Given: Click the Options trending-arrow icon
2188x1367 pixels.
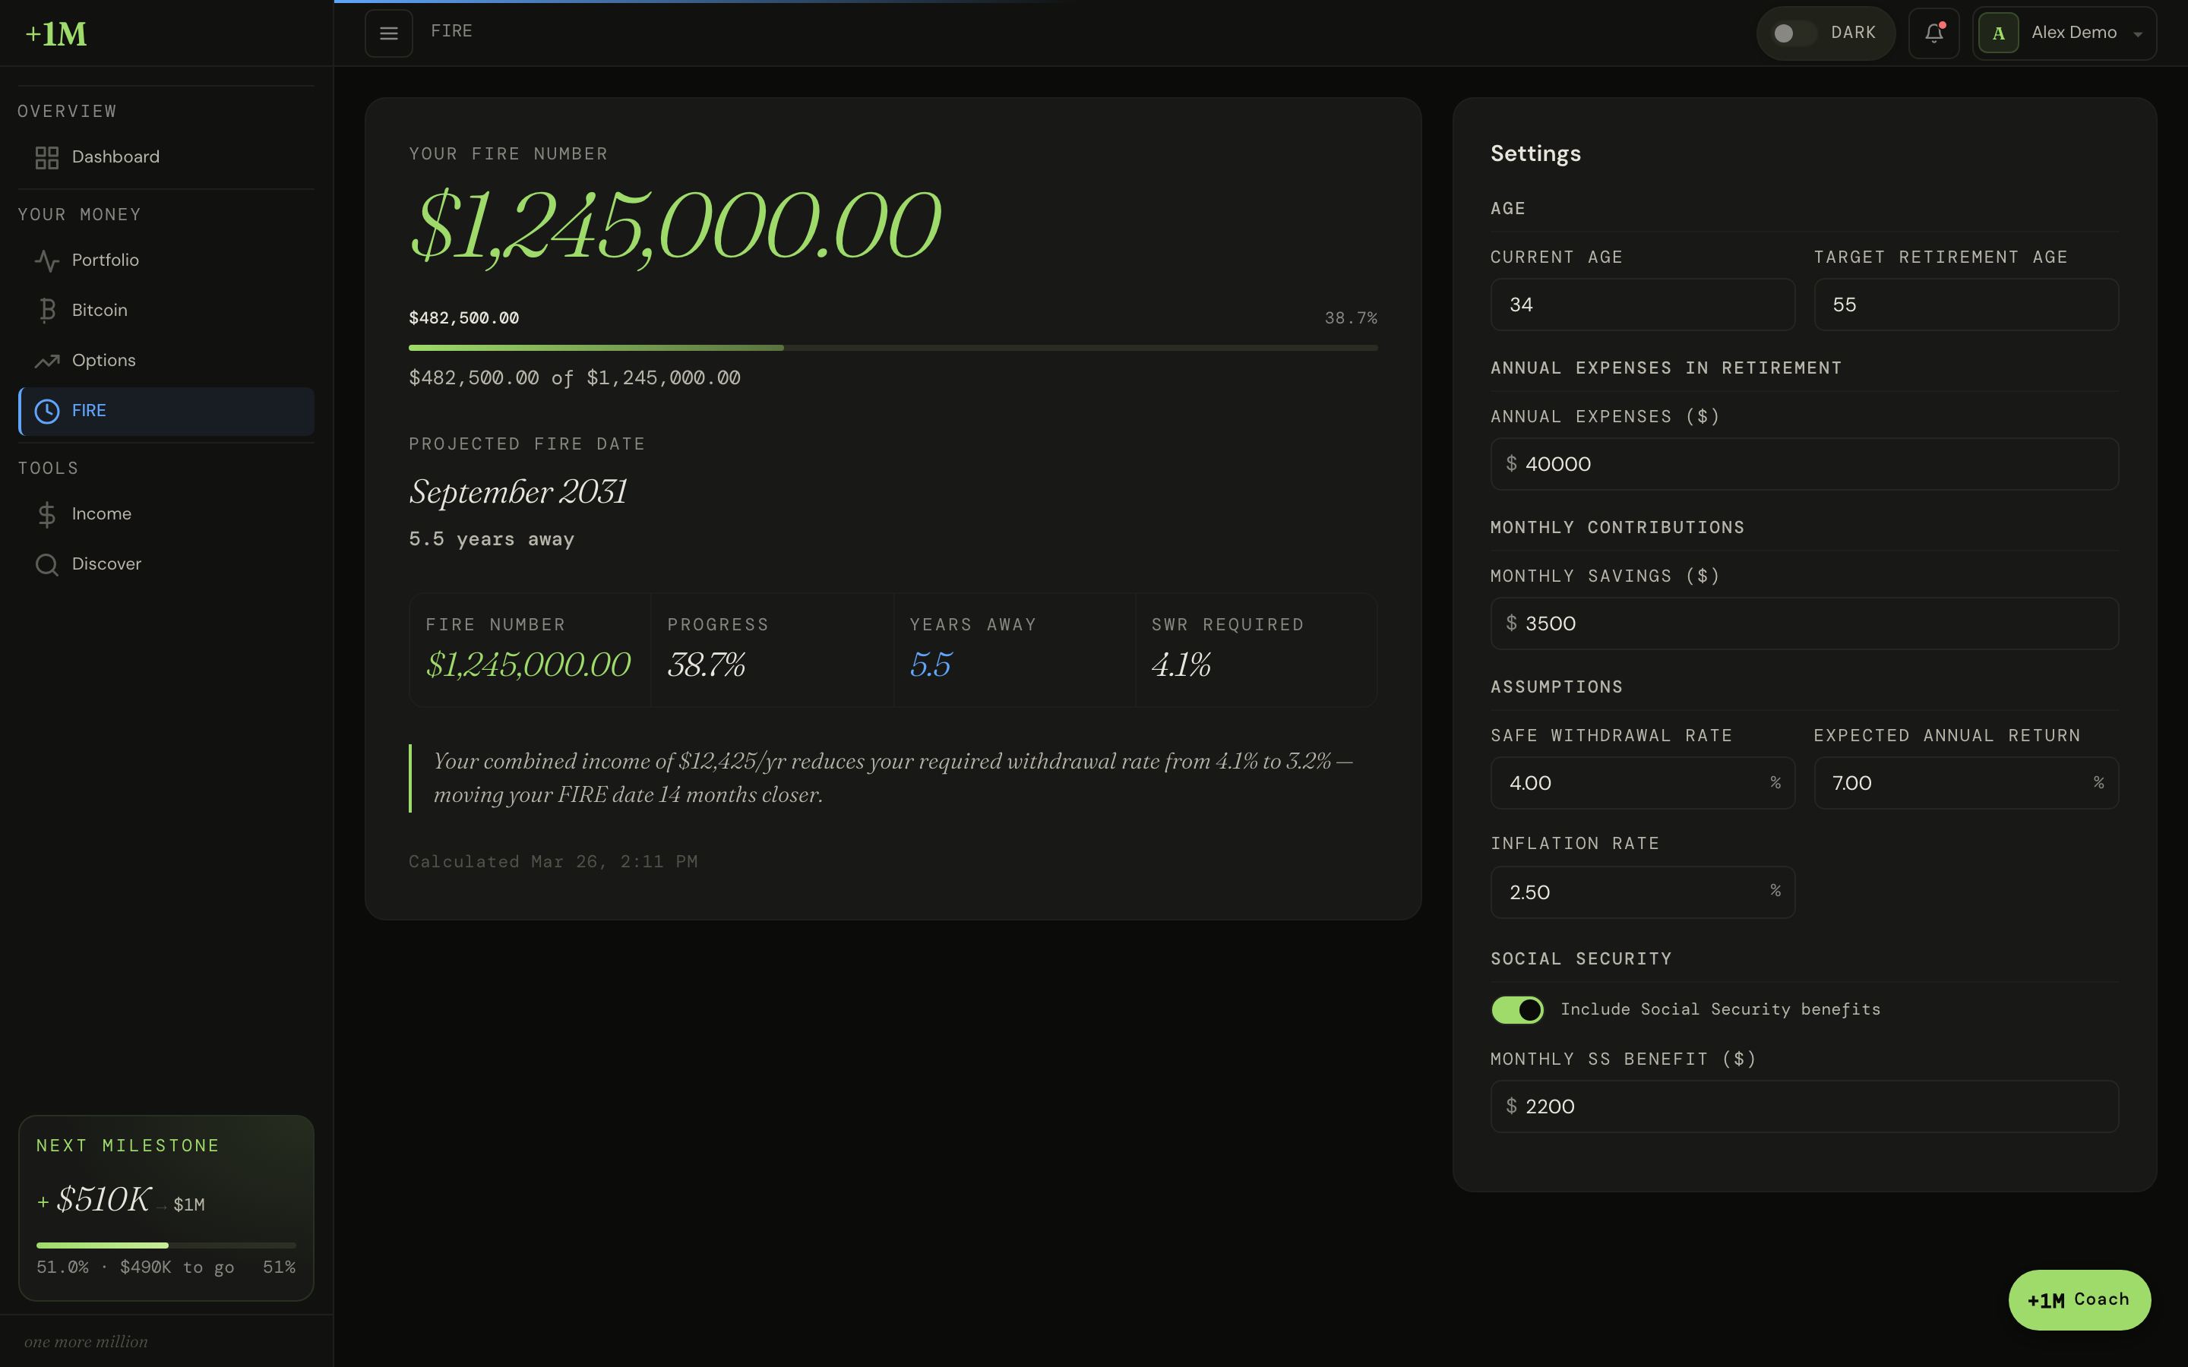Looking at the screenshot, I should click(x=47, y=361).
